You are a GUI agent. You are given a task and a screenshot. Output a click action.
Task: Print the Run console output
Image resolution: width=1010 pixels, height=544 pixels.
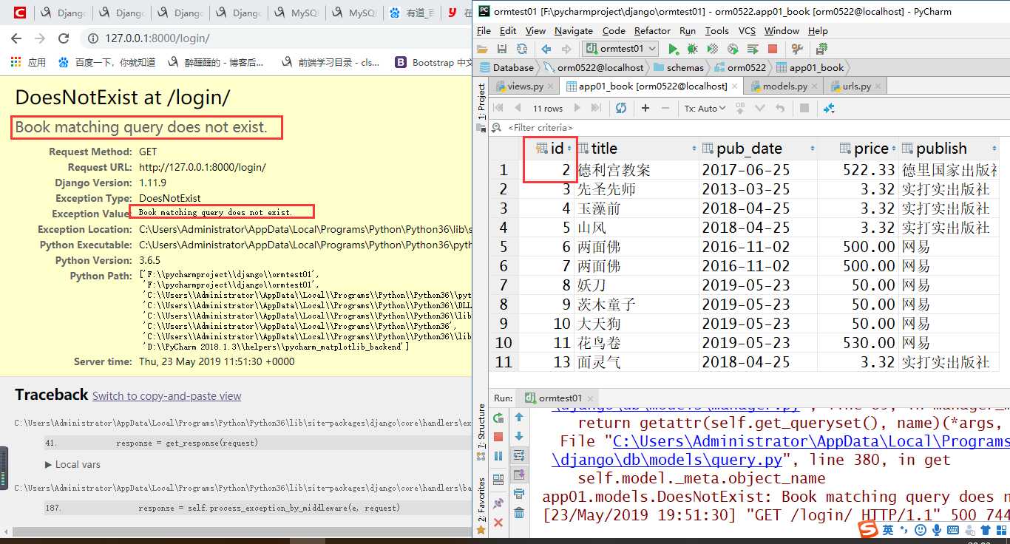519,494
